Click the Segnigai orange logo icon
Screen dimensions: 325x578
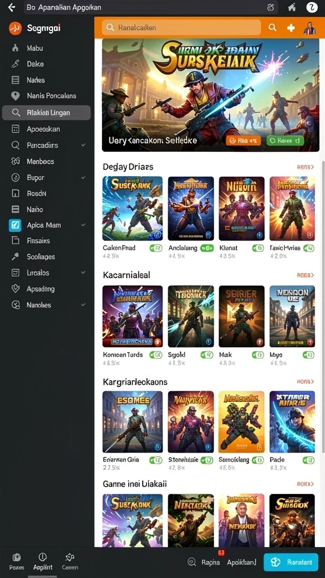[15, 28]
